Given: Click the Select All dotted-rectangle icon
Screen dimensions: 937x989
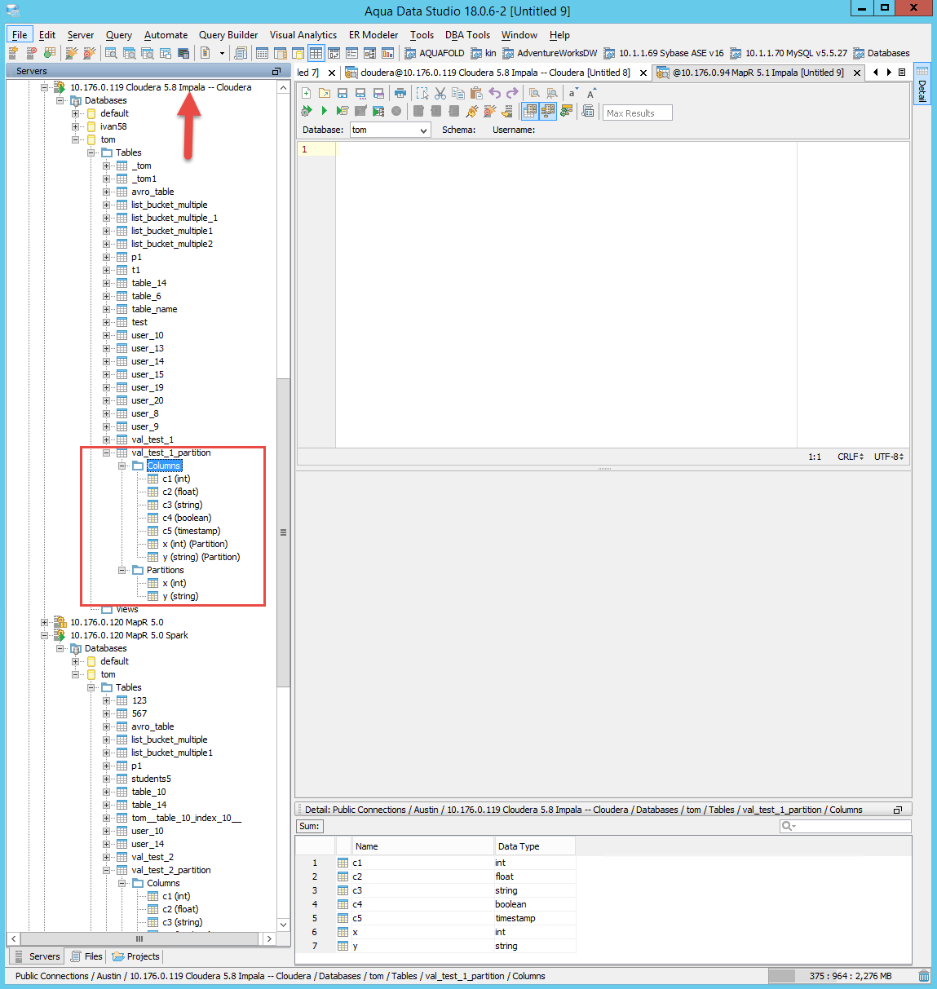Looking at the screenshot, I should pyautogui.click(x=422, y=94).
